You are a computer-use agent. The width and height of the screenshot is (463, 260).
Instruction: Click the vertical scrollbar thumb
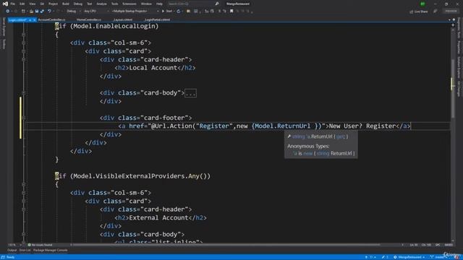click(453, 88)
